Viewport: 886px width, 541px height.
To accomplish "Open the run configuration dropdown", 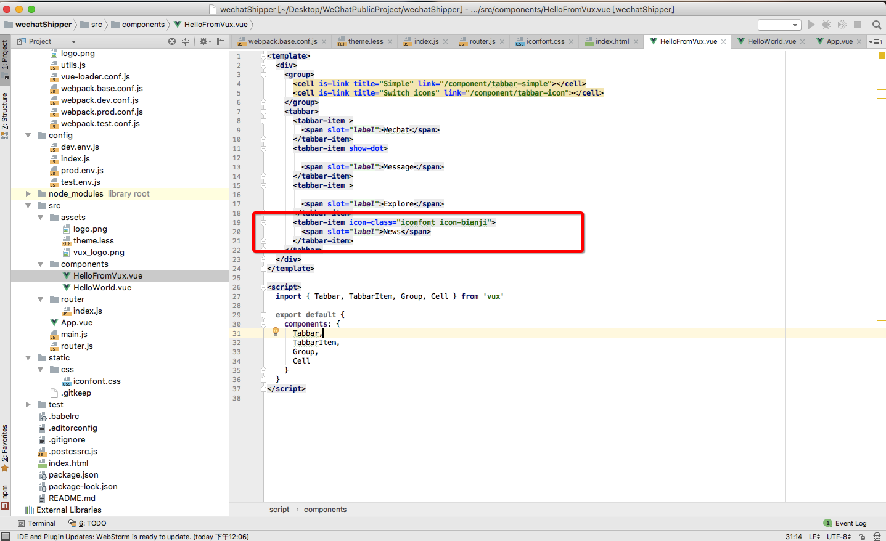I will 779,25.
